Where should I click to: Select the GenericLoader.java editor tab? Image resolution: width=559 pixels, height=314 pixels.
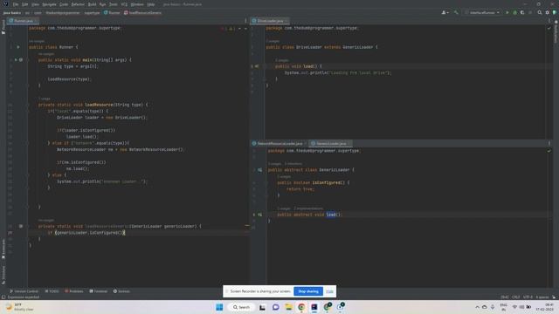pos(331,143)
